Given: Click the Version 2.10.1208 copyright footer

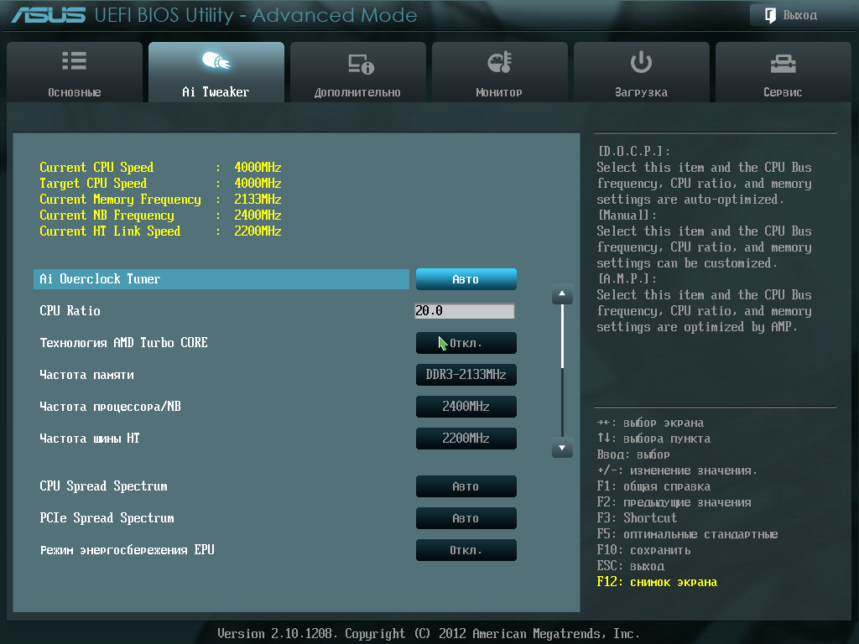Looking at the screenshot, I should (429, 634).
